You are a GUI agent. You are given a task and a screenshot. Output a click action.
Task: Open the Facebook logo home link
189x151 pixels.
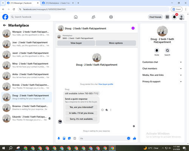5,17
